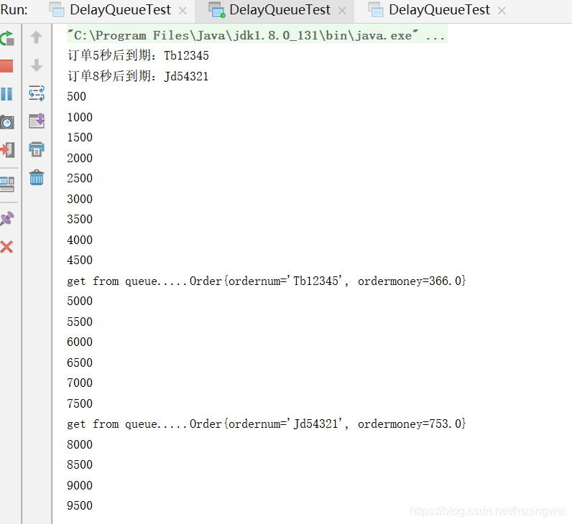Close the first DelayQueueTest tab

[x=183, y=11]
